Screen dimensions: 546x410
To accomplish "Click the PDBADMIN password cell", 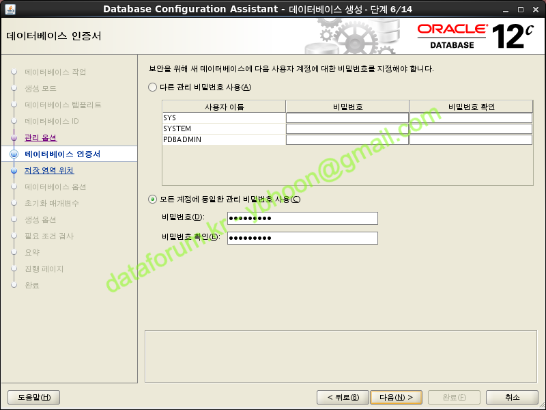I will (x=347, y=139).
